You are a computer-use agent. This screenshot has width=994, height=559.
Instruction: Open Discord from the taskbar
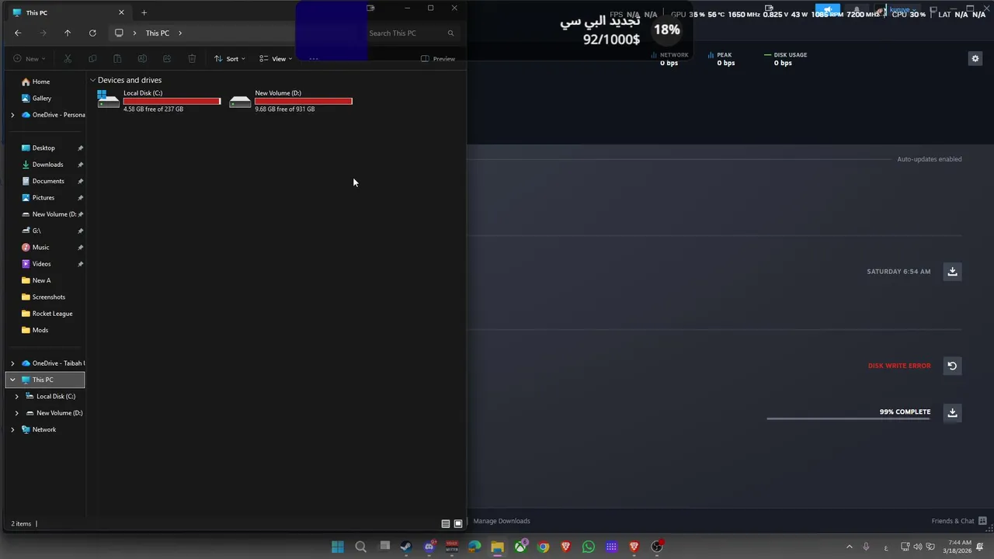(429, 547)
